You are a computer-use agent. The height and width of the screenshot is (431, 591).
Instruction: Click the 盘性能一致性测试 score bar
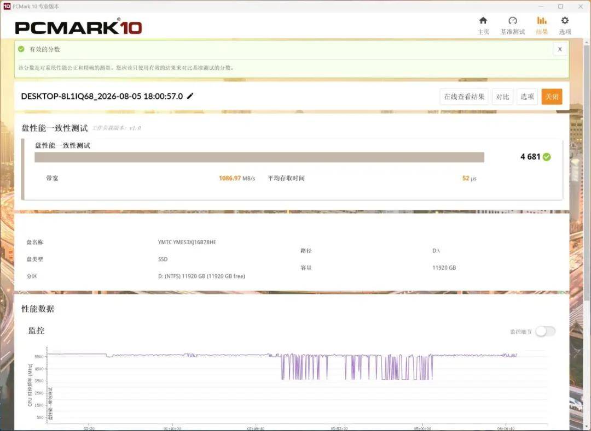(259, 157)
